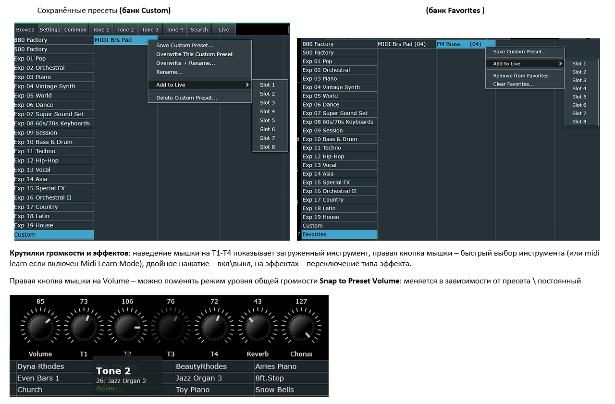Select Exp 13 Vocal in Custom bank screenshot
Image resolution: width=615 pixels, height=404 pixels.
54,170
